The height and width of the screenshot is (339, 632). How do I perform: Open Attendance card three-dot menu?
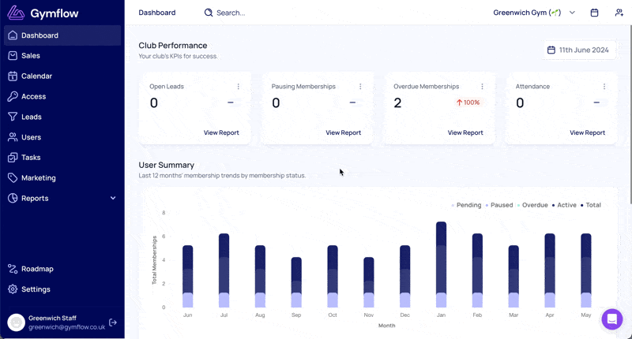tap(604, 87)
